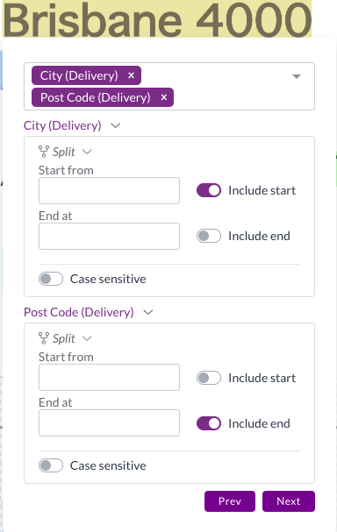The image size is (337, 532).
Task: Disable Include start for City (Delivery)
Action: click(x=209, y=190)
